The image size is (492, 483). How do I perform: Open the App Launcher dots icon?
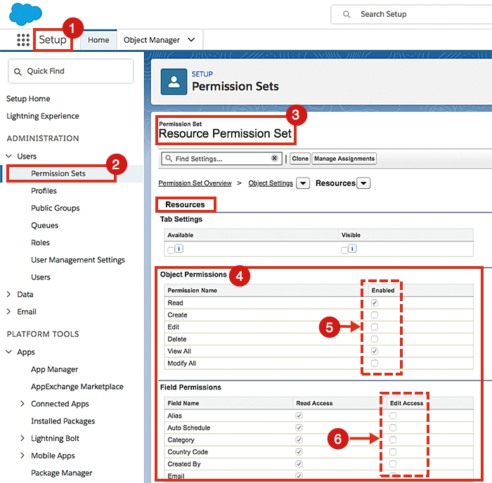23,40
